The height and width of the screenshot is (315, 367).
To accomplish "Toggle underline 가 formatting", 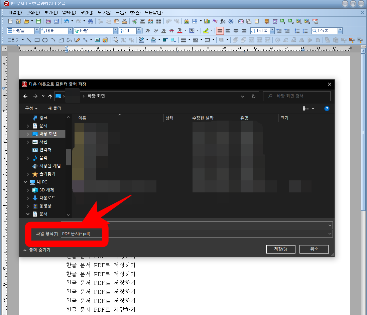I will tap(163, 31).
